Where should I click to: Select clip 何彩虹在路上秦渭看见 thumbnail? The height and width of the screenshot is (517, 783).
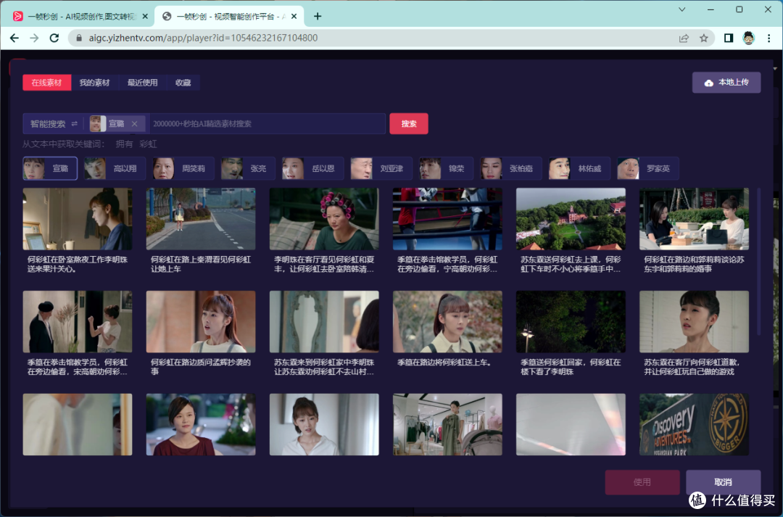point(201,219)
